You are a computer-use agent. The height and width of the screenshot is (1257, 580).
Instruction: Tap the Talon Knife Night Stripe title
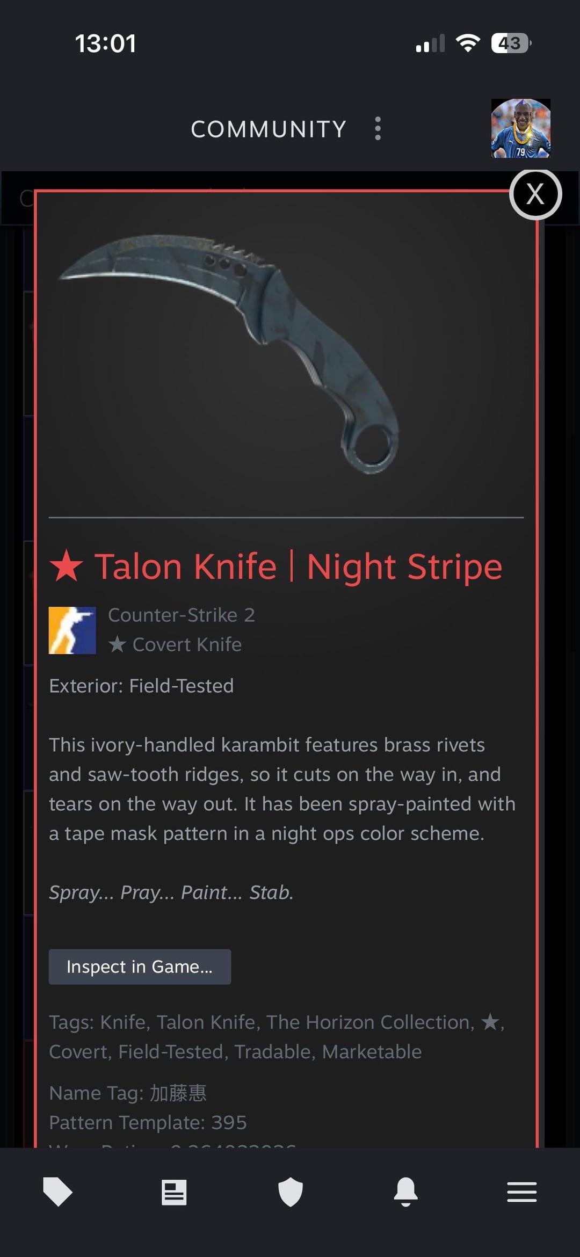click(x=299, y=566)
